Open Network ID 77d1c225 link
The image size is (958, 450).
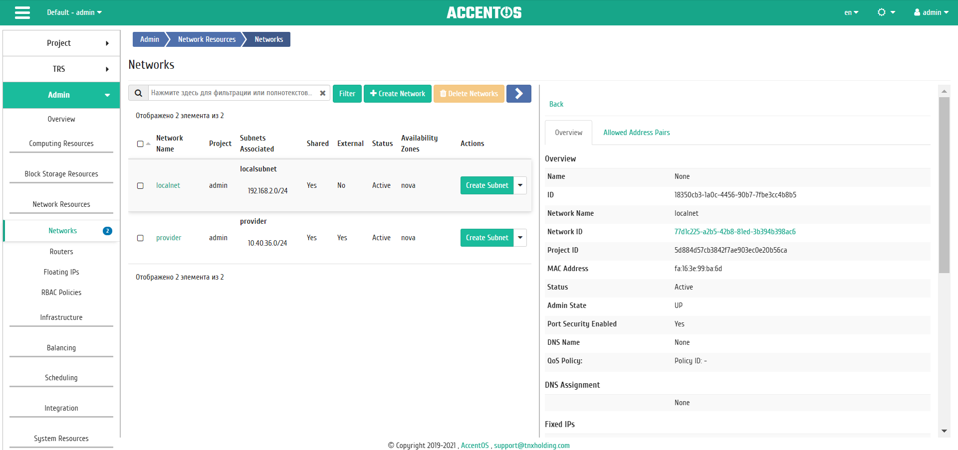click(735, 232)
